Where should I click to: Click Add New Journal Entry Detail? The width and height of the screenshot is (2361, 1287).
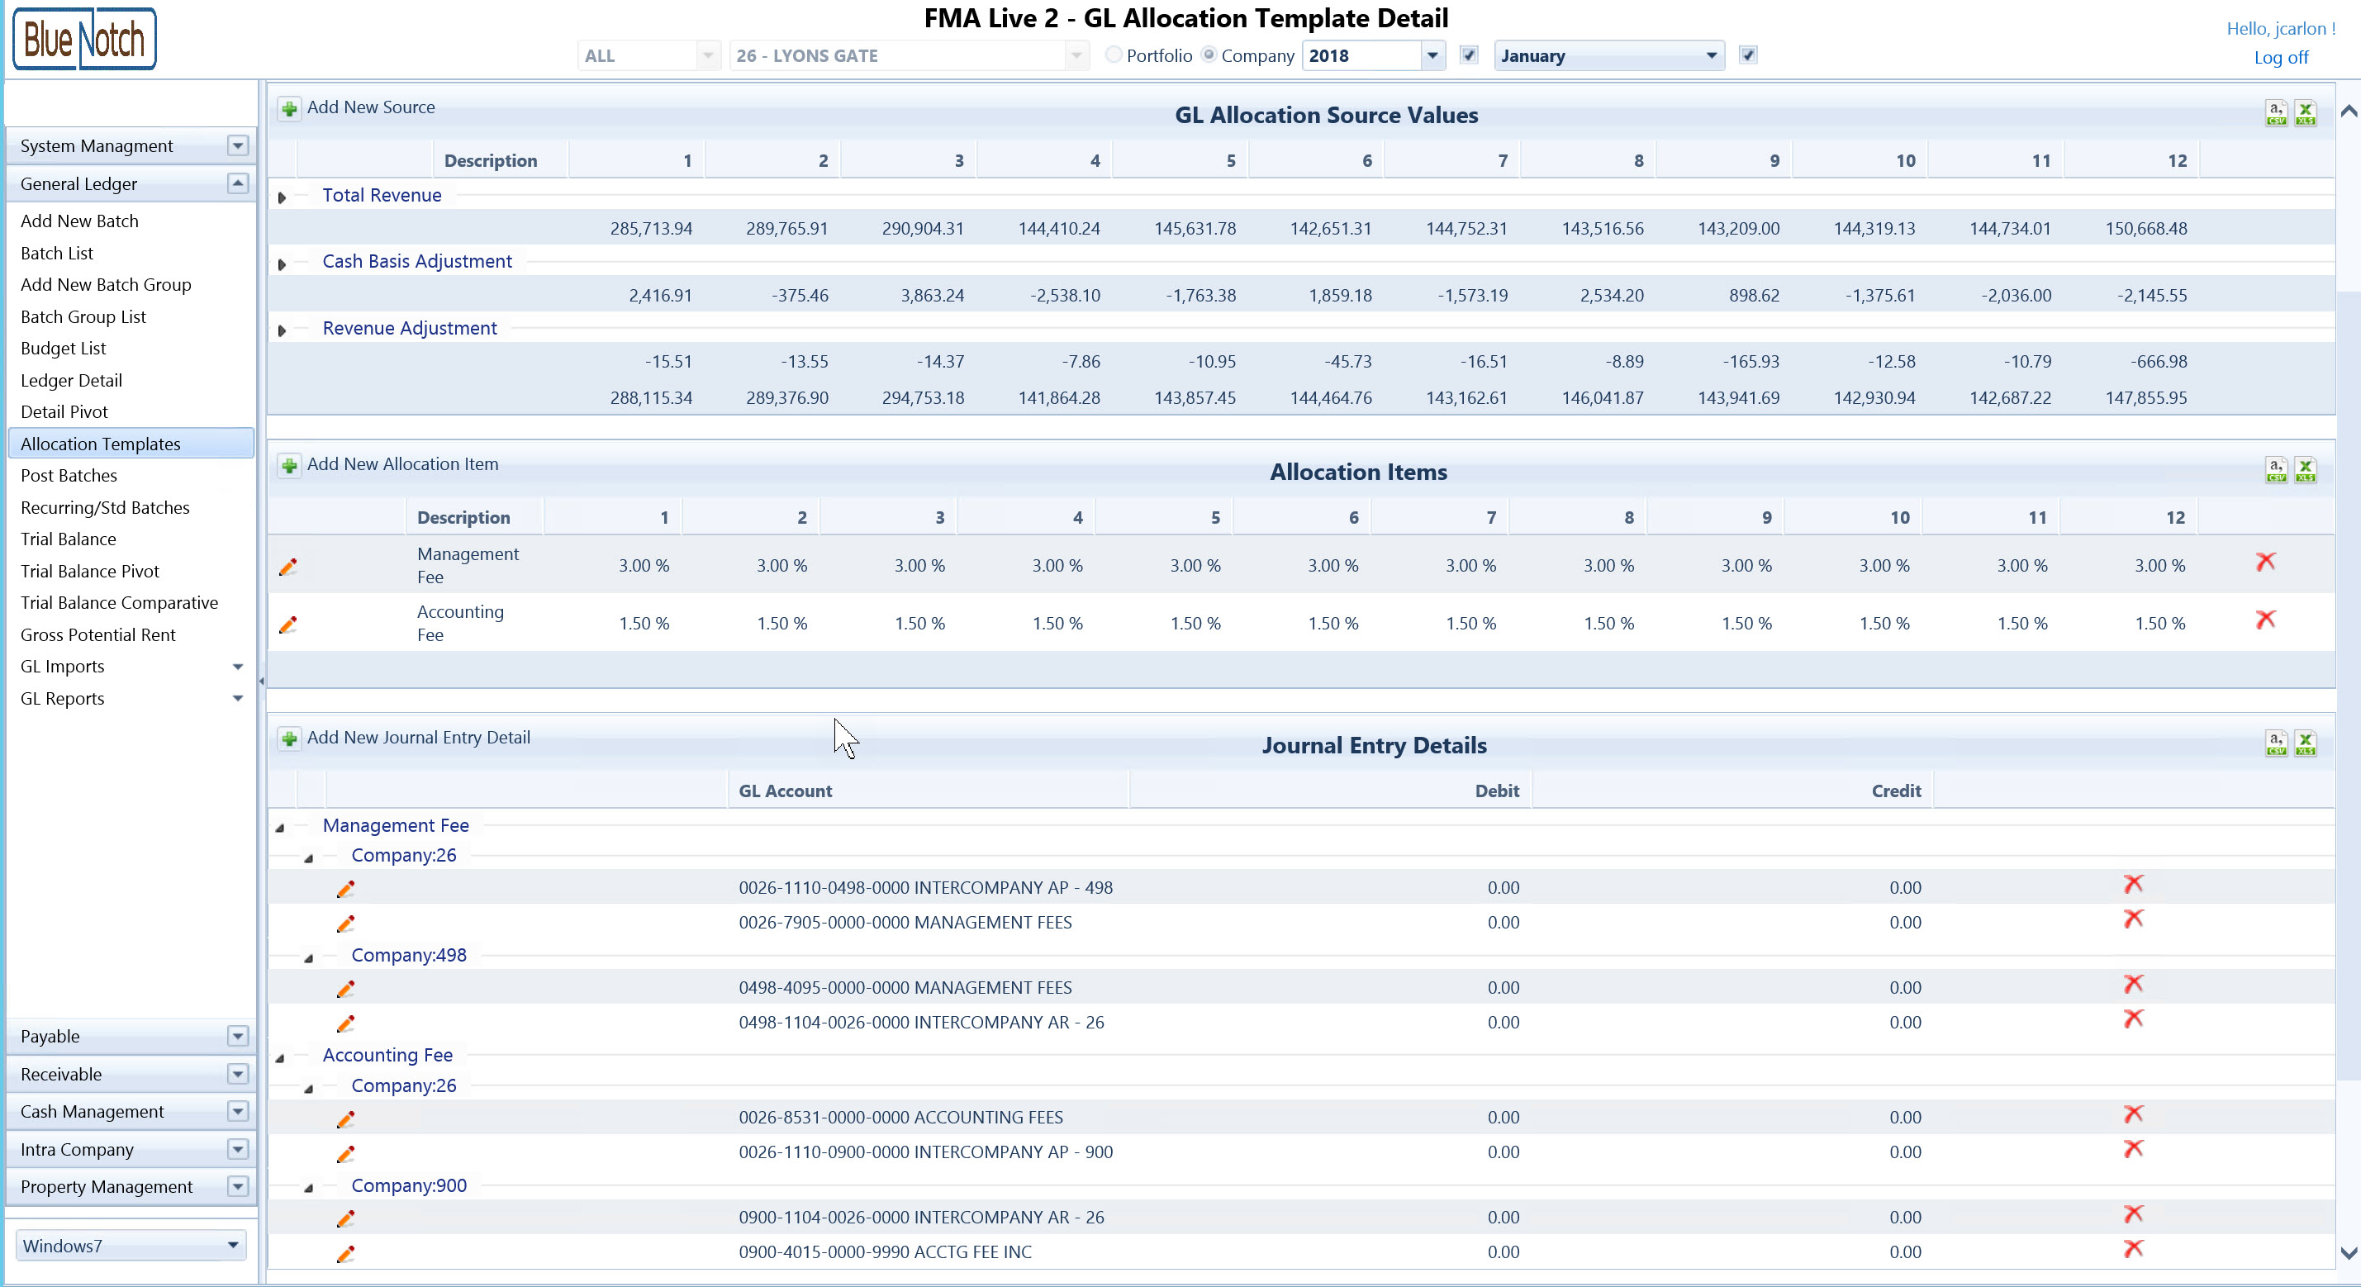(x=418, y=738)
